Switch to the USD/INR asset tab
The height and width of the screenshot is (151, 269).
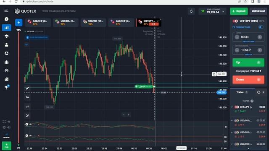[x=93, y=22]
